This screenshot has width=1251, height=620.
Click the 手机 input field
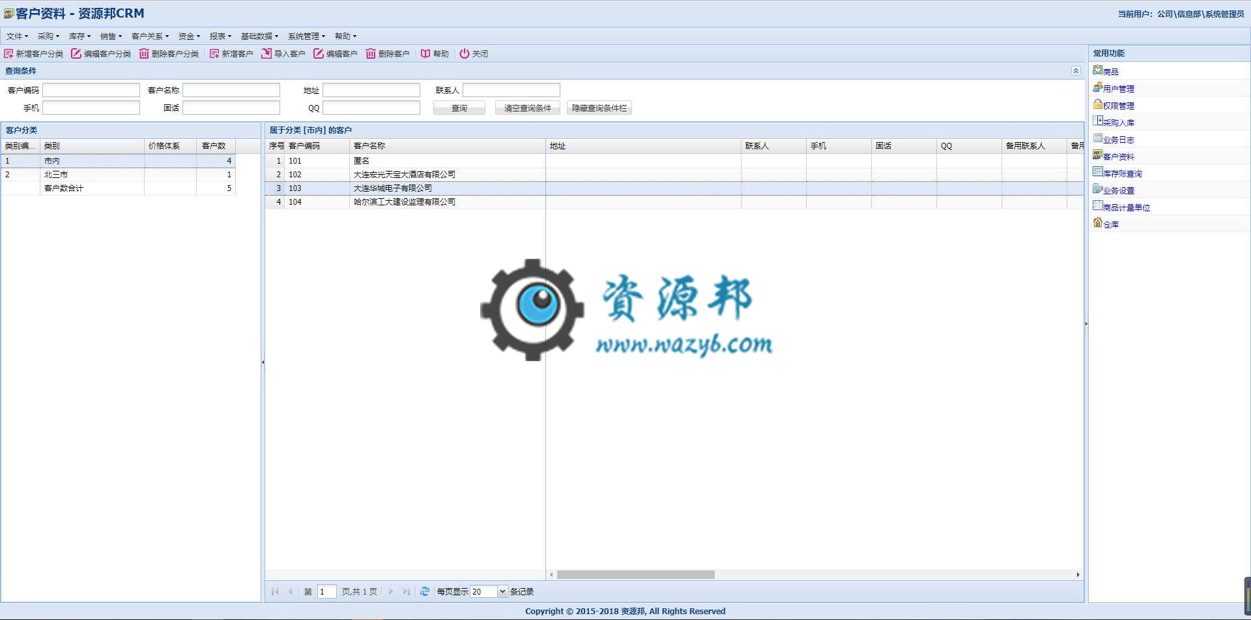pos(91,108)
